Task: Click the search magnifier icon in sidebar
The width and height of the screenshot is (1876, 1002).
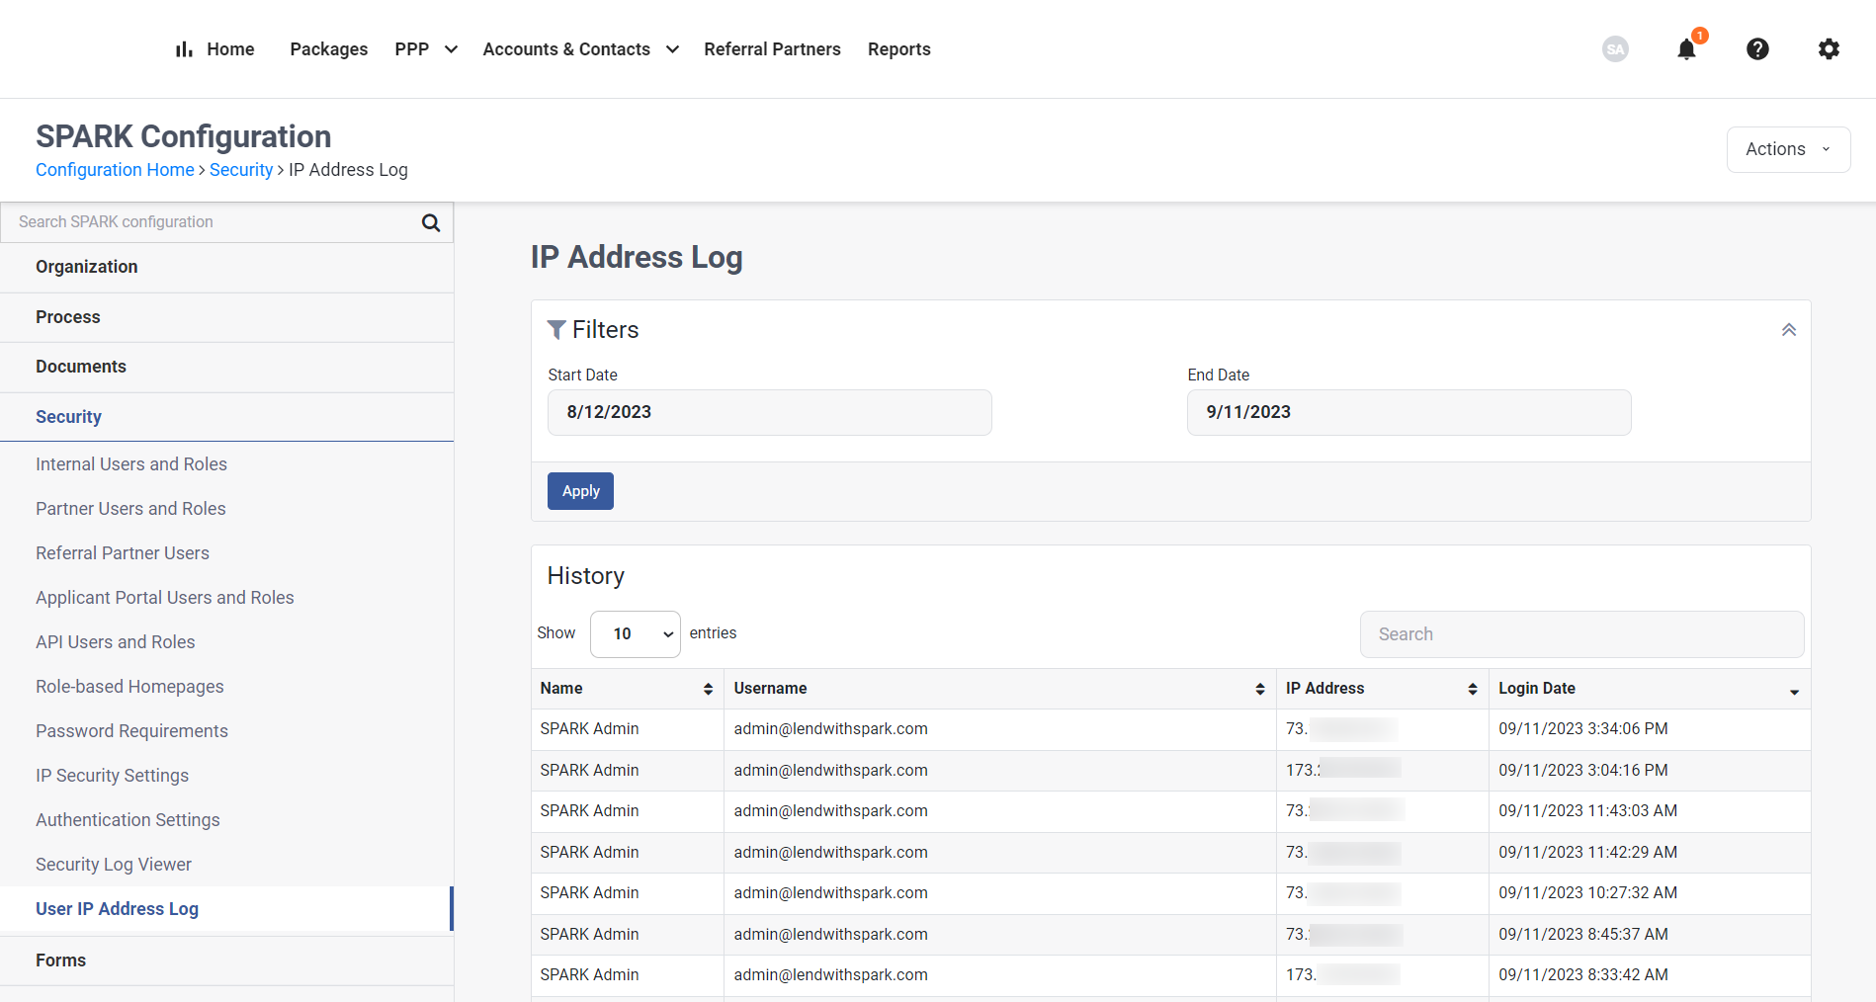Action: pos(431,222)
